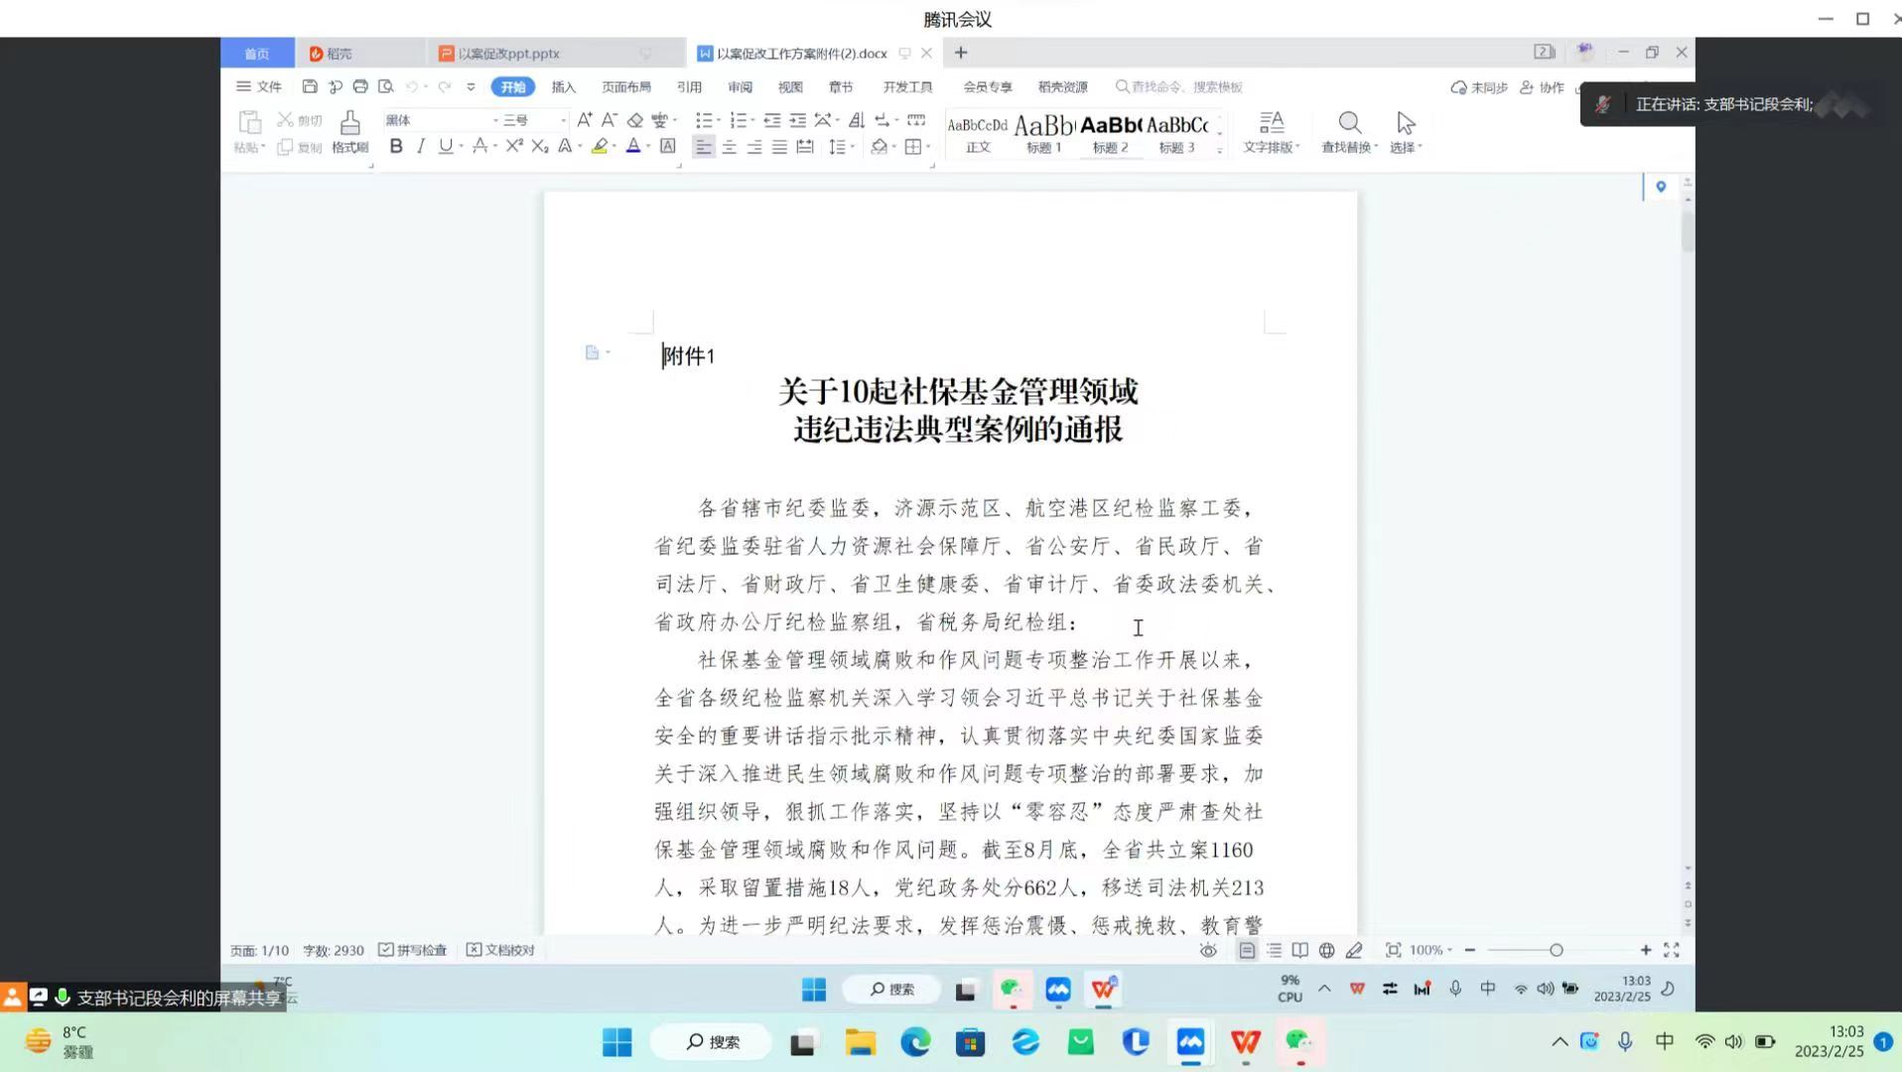Viewport: 1902px width, 1072px height.
Task: Click the Text Layout (文字排版) icon
Action: (x=1272, y=122)
